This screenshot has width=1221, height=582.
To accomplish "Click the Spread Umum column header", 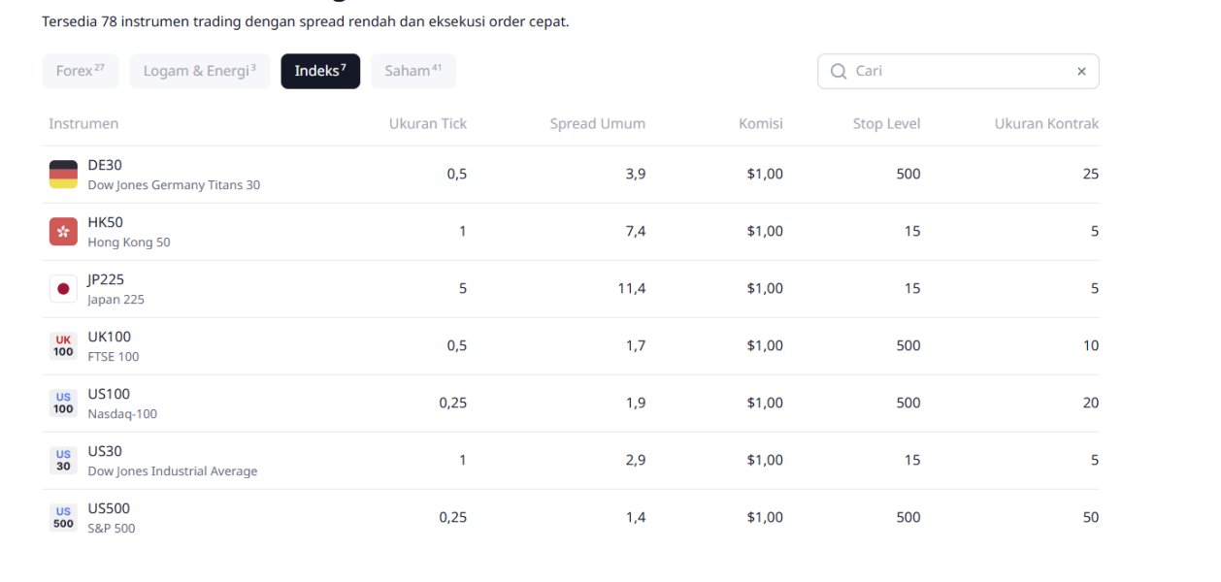I will (x=597, y=124).
